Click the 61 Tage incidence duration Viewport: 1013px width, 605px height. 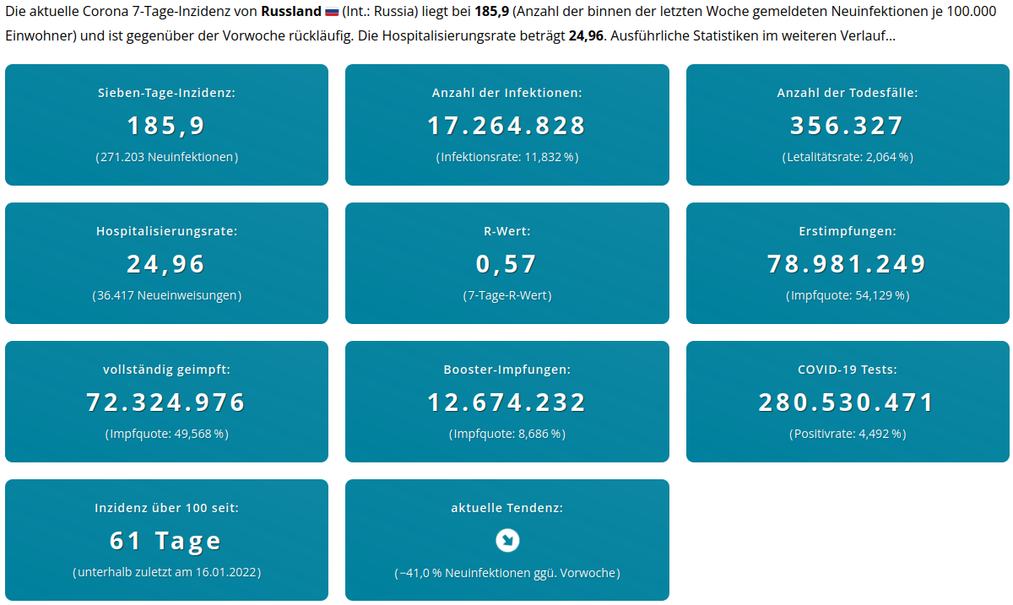click(166, 541)
